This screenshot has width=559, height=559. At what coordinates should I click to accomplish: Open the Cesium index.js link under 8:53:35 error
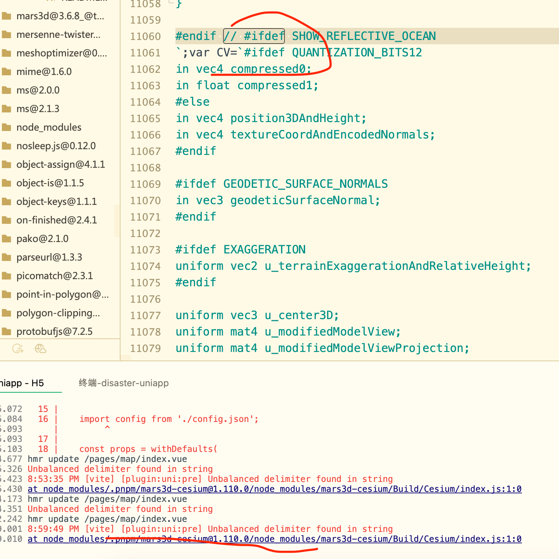click(x=275, y=489)
